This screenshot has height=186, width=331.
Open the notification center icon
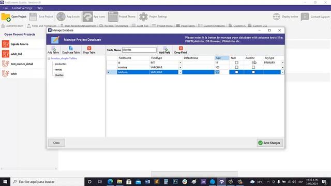(x=325, y=181)
